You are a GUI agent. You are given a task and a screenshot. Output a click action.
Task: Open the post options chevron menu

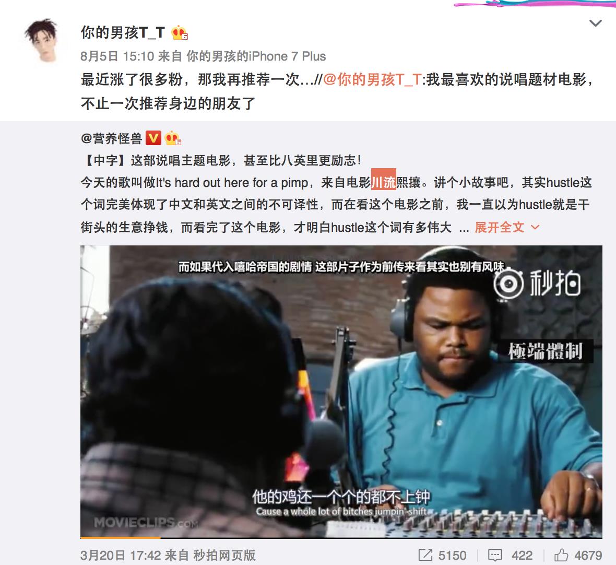pos(596,23)
